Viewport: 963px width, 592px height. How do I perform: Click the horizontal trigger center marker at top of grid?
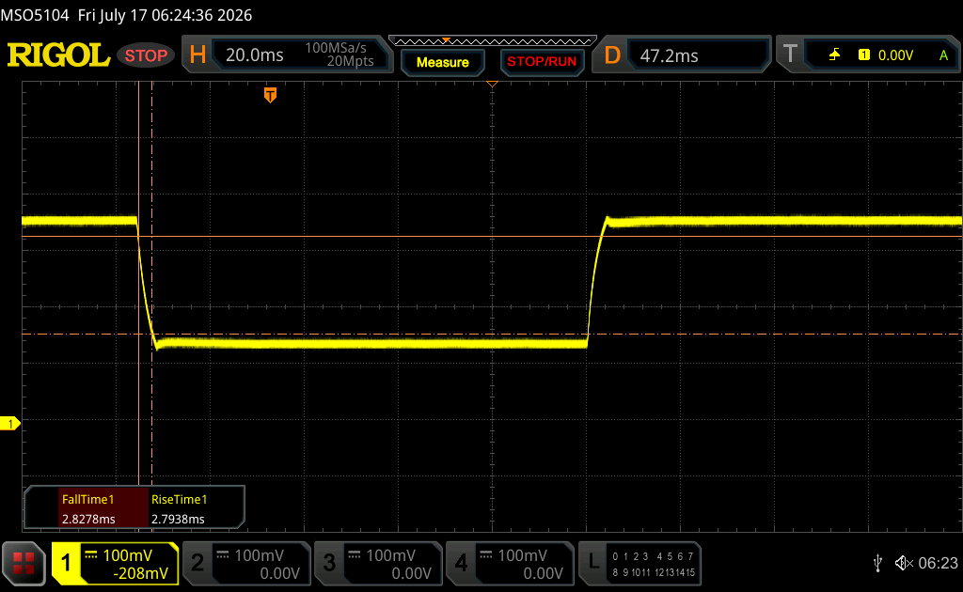tap(492, 84)
